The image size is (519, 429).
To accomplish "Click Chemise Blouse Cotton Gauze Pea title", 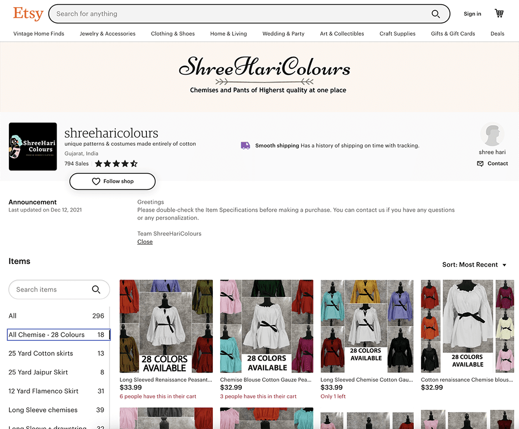I will [266, 380].
